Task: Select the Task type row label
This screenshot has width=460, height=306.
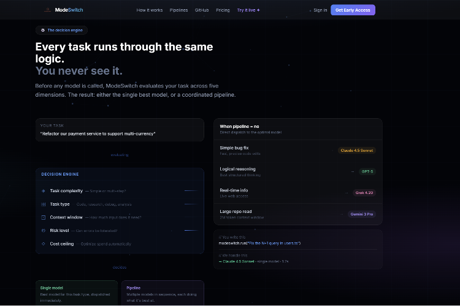Action: (x=60, y=204)
